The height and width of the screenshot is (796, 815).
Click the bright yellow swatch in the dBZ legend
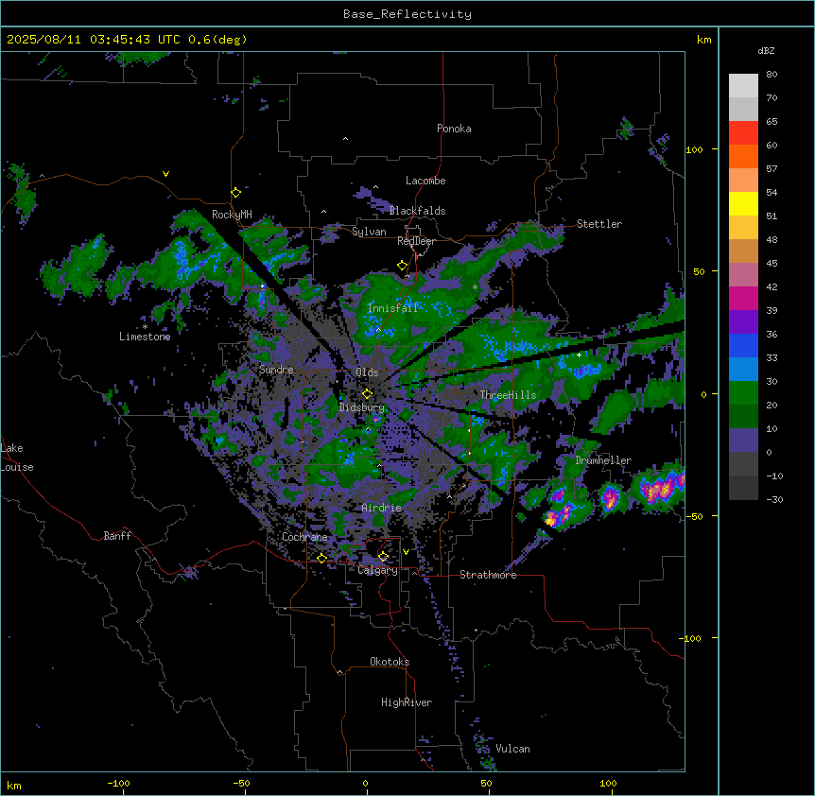pos(743,203)
